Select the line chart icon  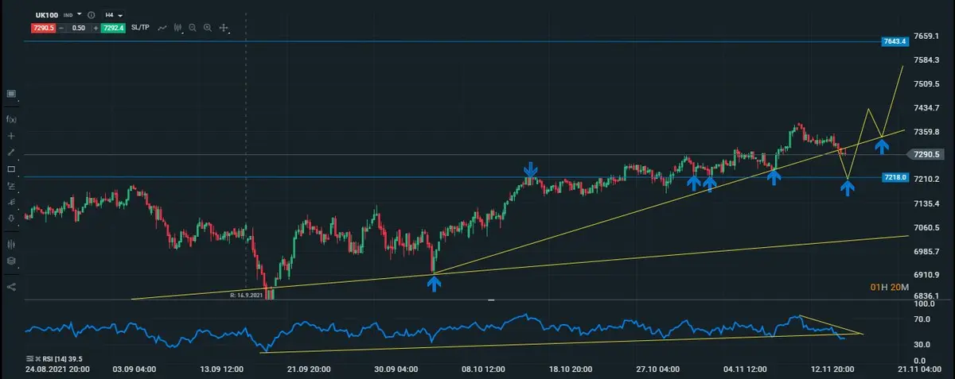(x=162, y=28)
